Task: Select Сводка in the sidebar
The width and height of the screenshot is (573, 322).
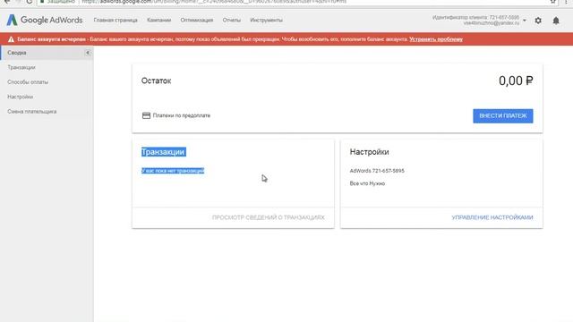Action: pyautogui.click(x=47, y=53)
